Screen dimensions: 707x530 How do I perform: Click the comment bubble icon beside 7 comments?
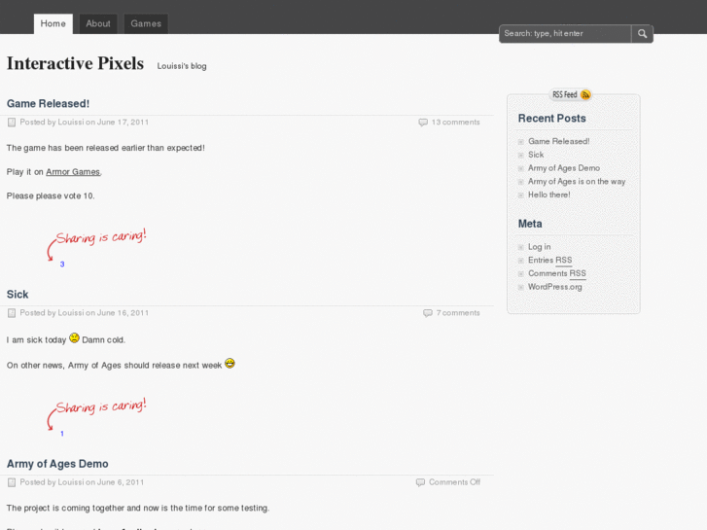pos(428,313)
